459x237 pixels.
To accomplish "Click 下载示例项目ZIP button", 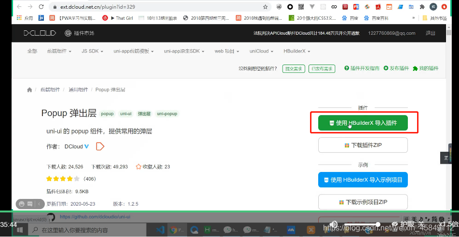I will click(363, 202).
